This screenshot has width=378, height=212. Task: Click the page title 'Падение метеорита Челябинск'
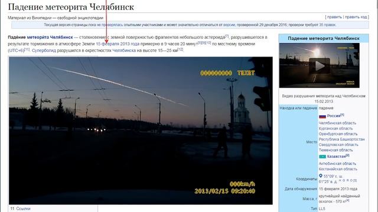coord(71,6)
